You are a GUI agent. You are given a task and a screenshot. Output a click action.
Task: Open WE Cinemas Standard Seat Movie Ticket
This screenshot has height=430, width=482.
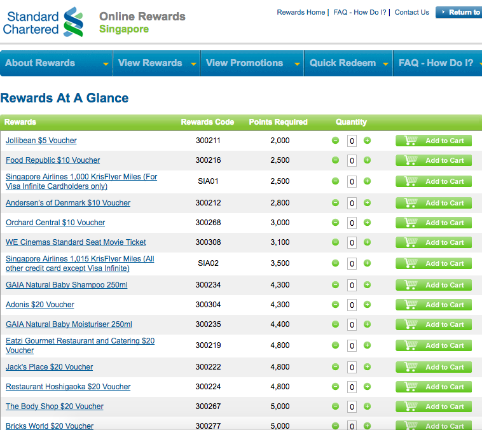click(x=76, y=242)
